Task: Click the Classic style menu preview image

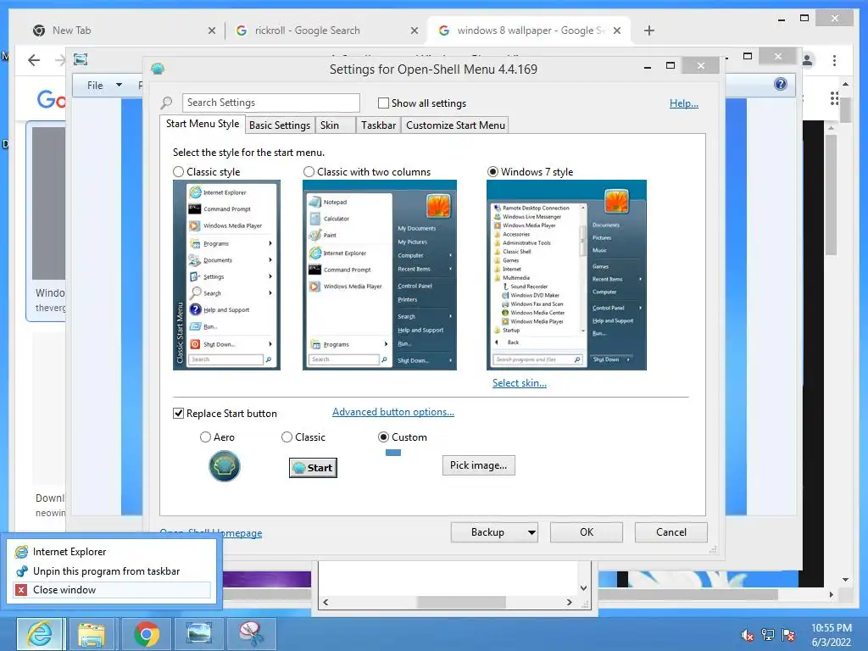Action: [226, 275]
